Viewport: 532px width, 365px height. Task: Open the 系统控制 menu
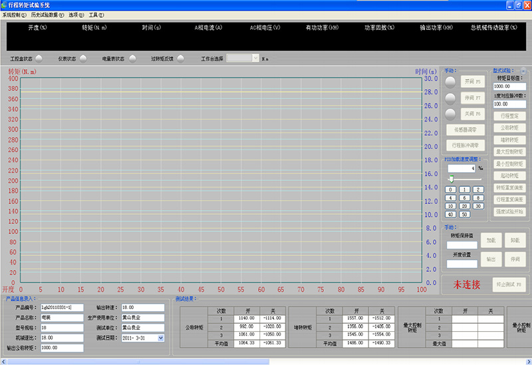pyautogui.click(x=14, y=15)
